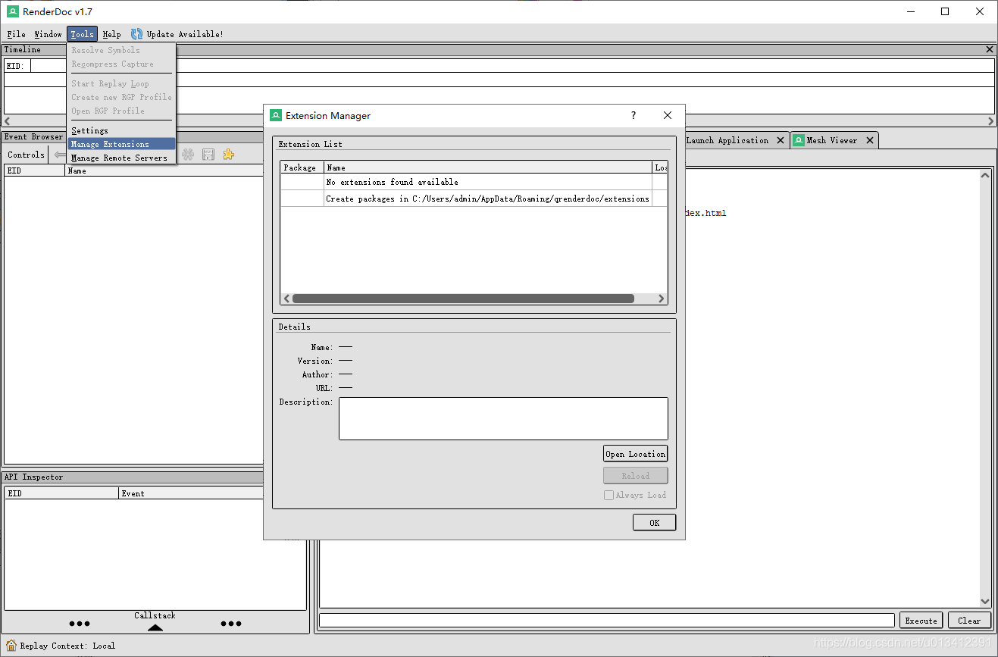The image size is (998, 657).
Task: Click OK in the Extension Manager
Action: [654, 523]
